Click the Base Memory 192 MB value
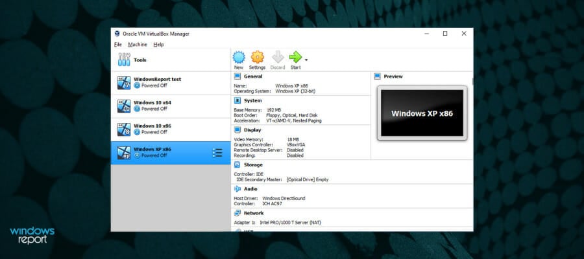 [274, 110]
